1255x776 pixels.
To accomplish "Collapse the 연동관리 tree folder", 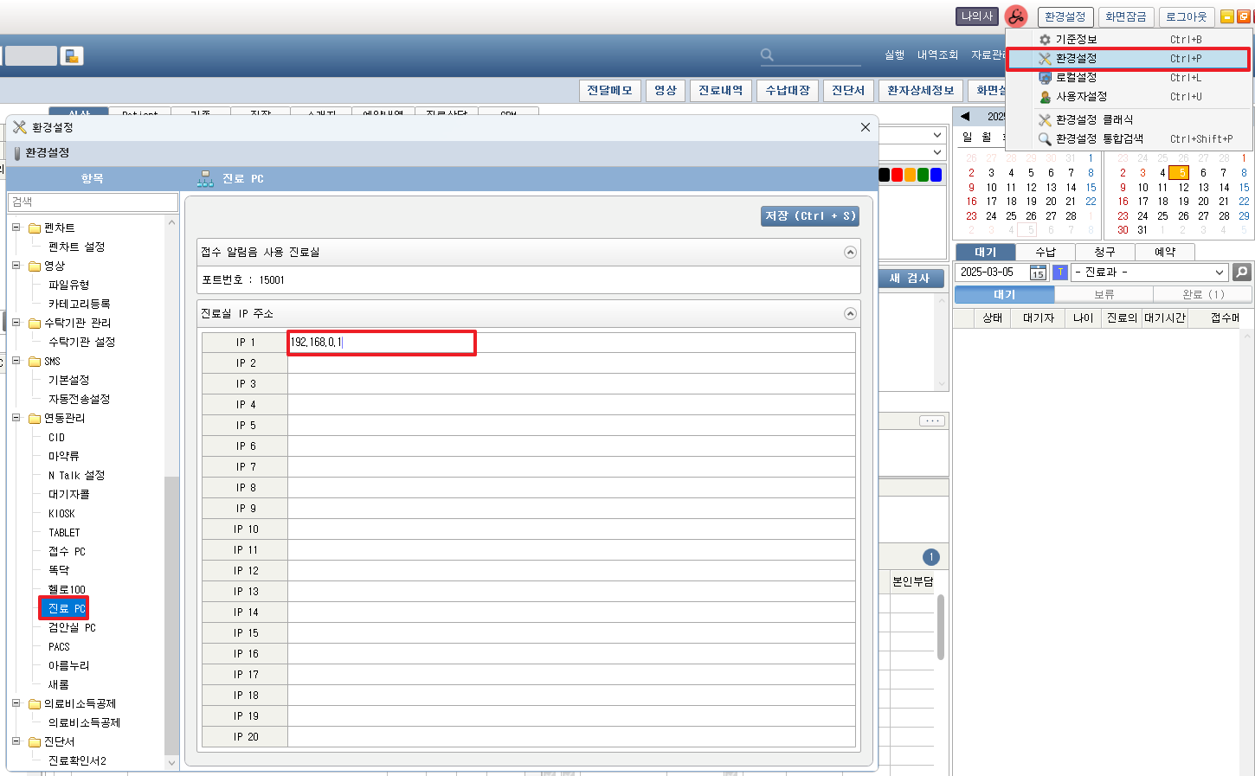I will coord(16,418).
